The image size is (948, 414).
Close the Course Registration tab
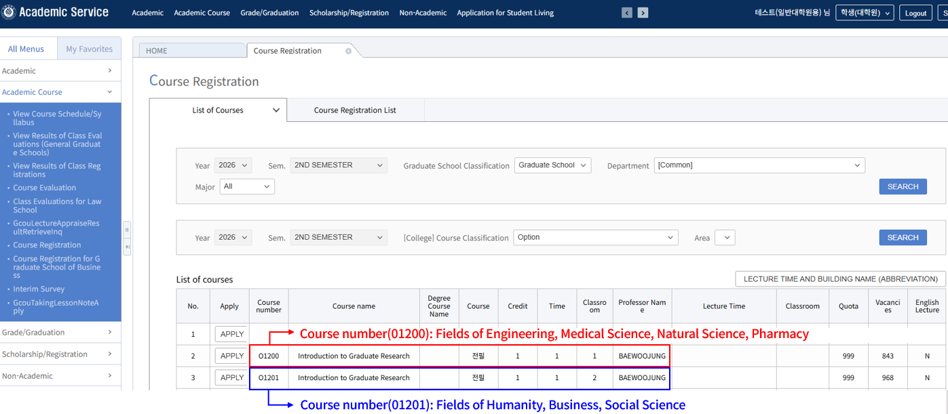(x=349, y=51)
